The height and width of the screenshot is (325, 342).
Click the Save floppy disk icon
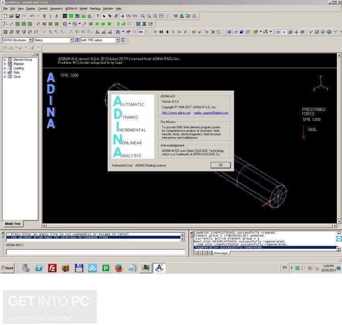coord(18,16)
